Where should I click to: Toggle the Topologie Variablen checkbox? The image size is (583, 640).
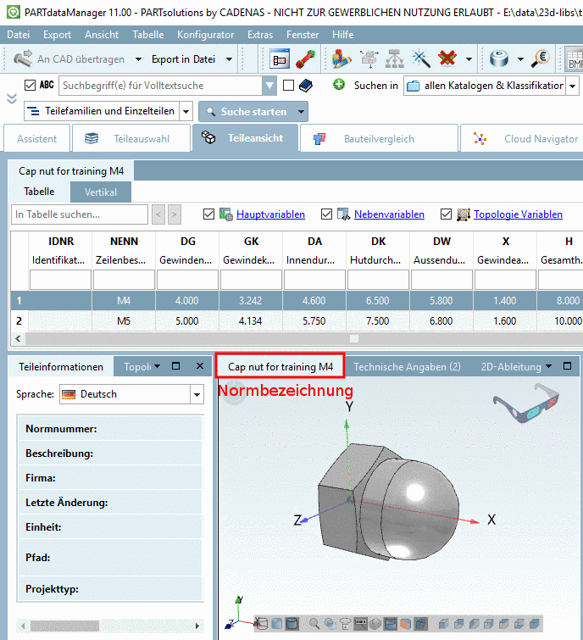point(446,214)
